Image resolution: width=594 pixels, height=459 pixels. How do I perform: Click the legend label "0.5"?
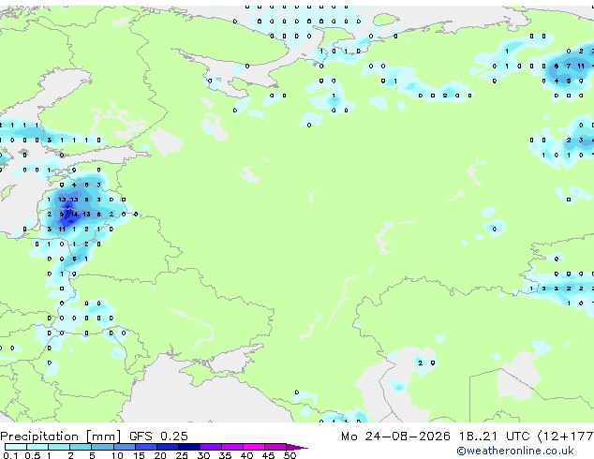click(33, 455)
